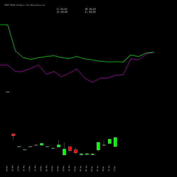
Task: Select the green candle for 25 Mar
Action: [59, 146]
